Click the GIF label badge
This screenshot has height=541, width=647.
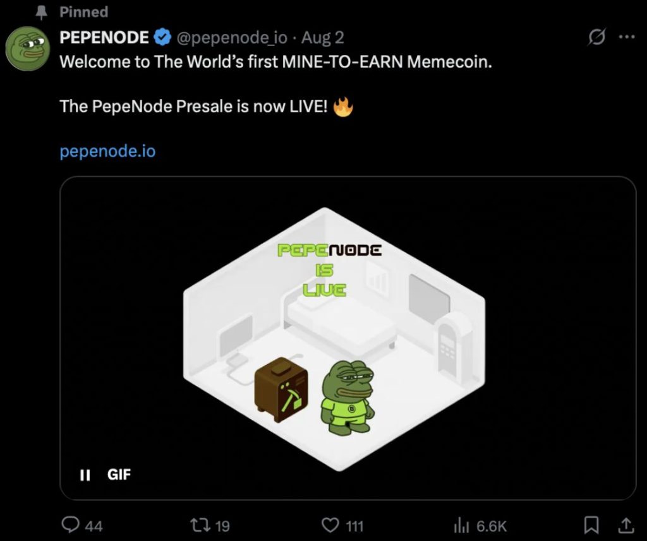pyautogui.click(x=119, y=475)
